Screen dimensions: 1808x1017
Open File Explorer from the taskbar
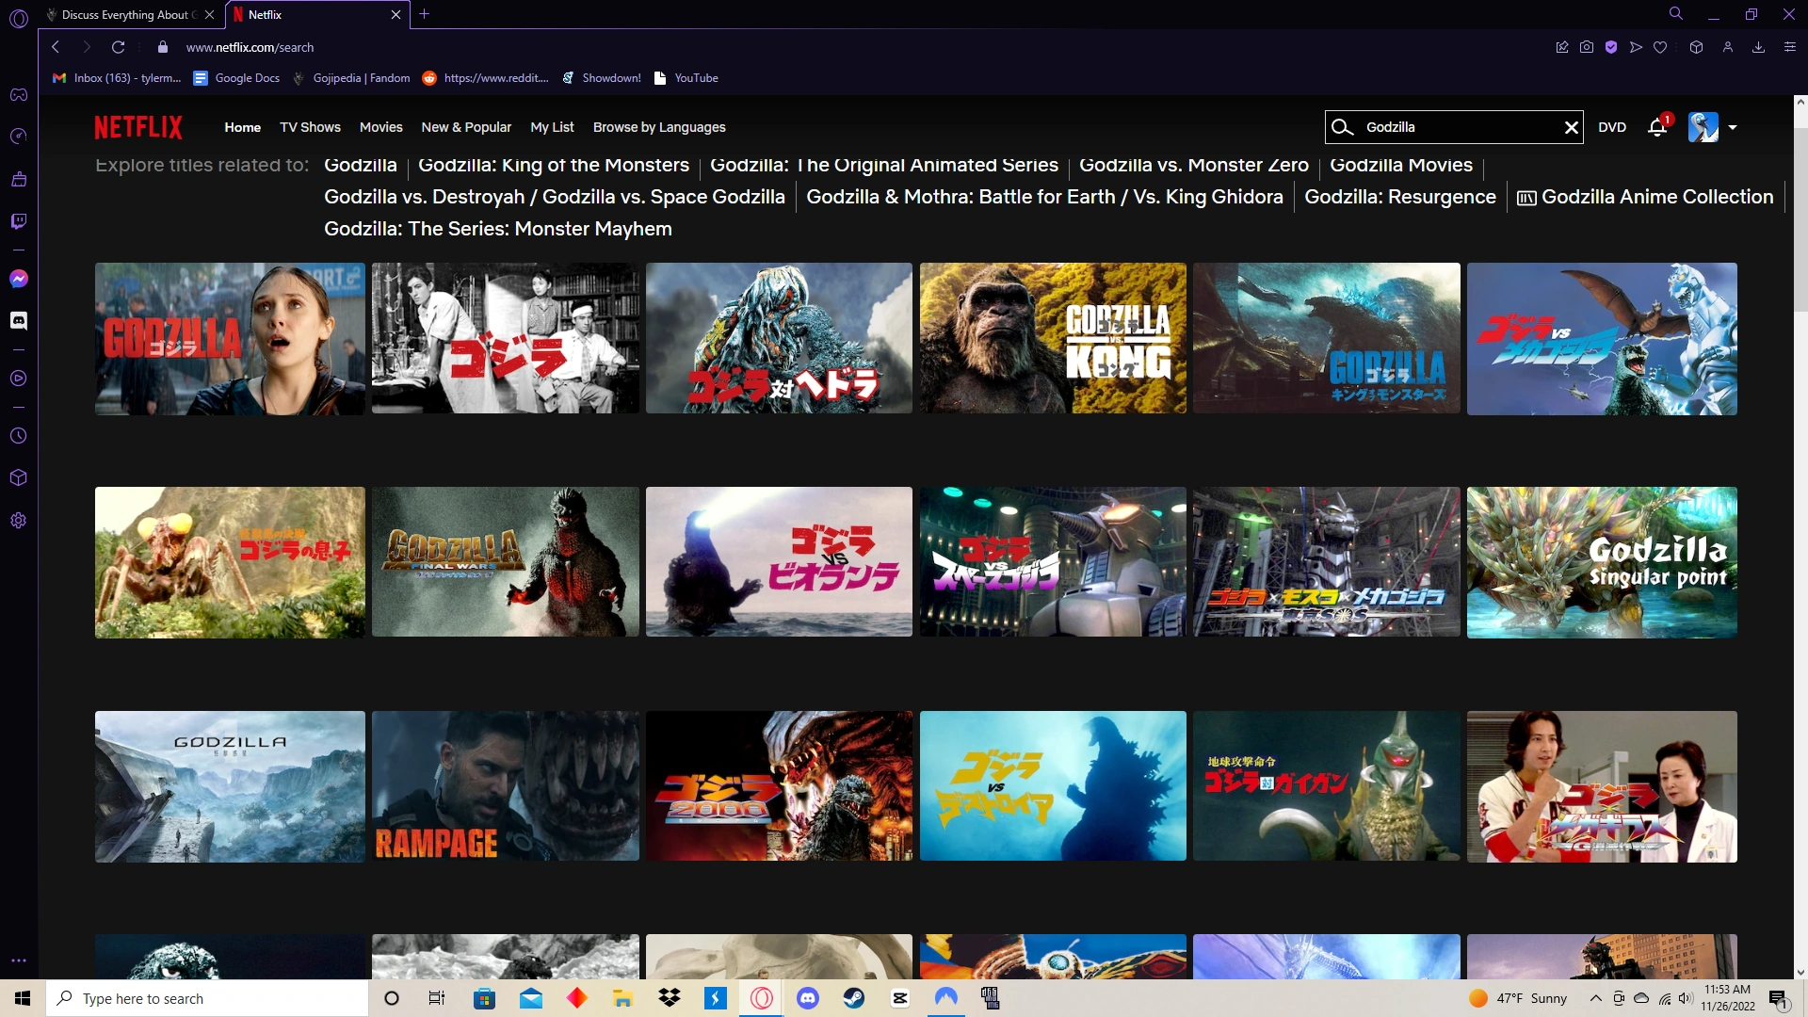623,998
